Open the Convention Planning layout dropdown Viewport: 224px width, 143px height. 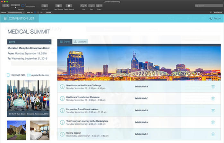tap(16, 13)
